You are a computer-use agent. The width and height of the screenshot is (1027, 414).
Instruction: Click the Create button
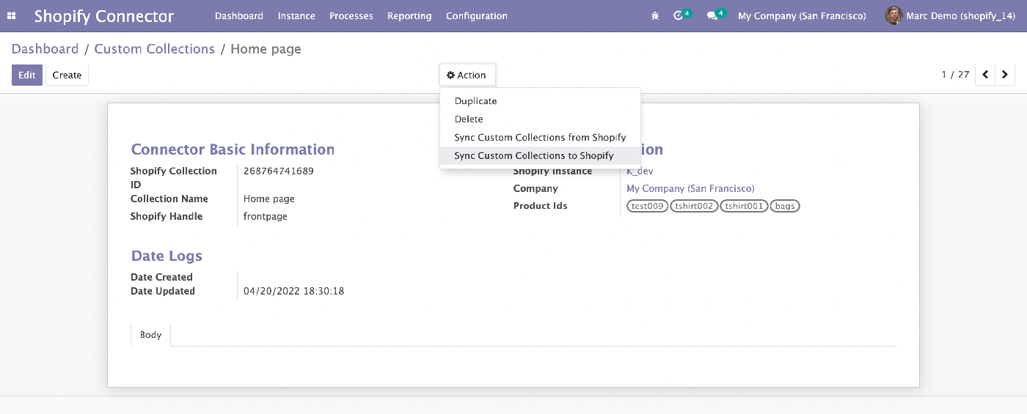67,75
